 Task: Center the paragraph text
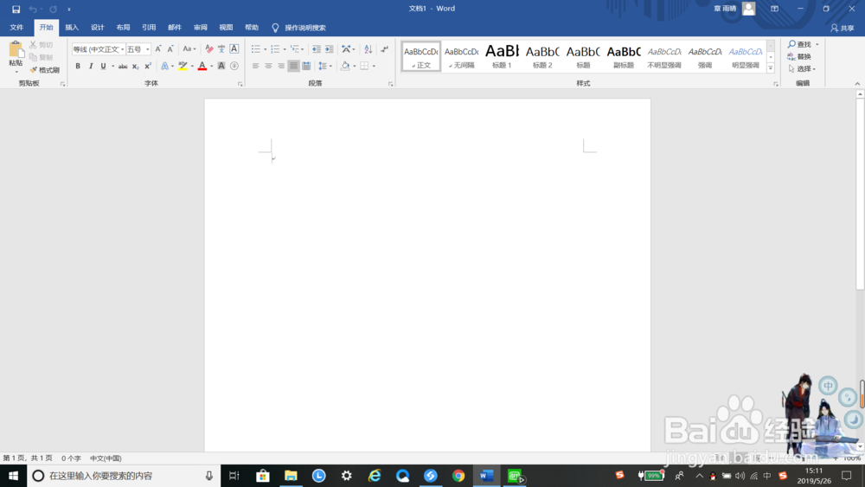(x=268, y=67)
